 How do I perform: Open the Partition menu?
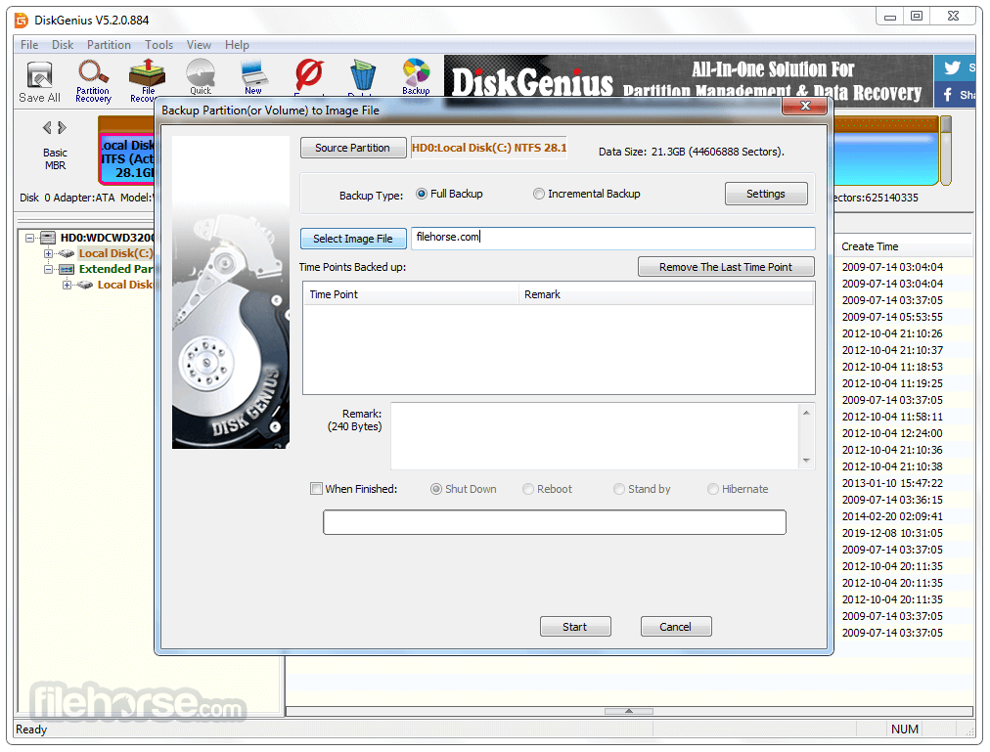point(109,45)
